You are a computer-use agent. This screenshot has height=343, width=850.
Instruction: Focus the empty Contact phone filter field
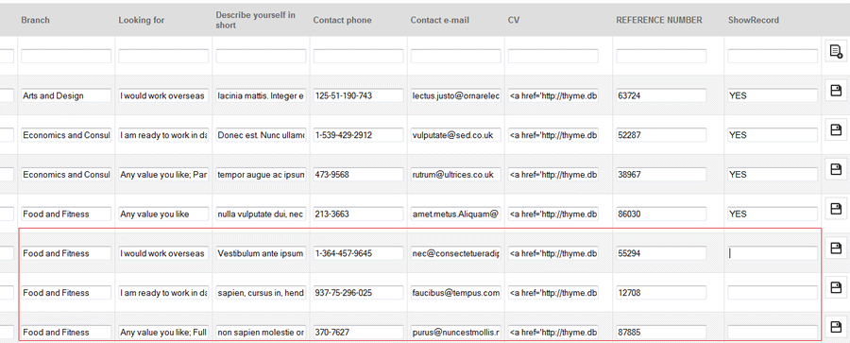pos(358,56)
